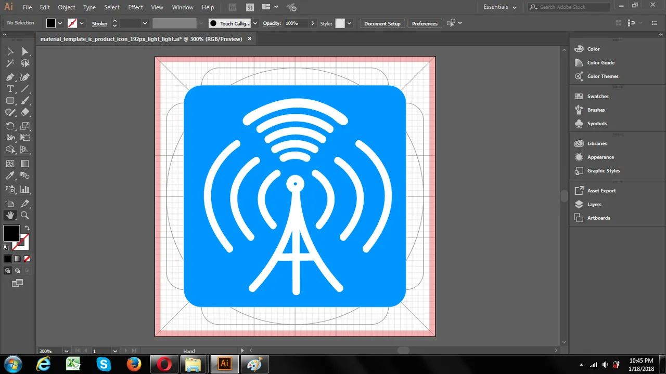Image resolution: width=666 pixels, height=374 pixels.
Task: Set paint mode to None
Action: point(27,259)
